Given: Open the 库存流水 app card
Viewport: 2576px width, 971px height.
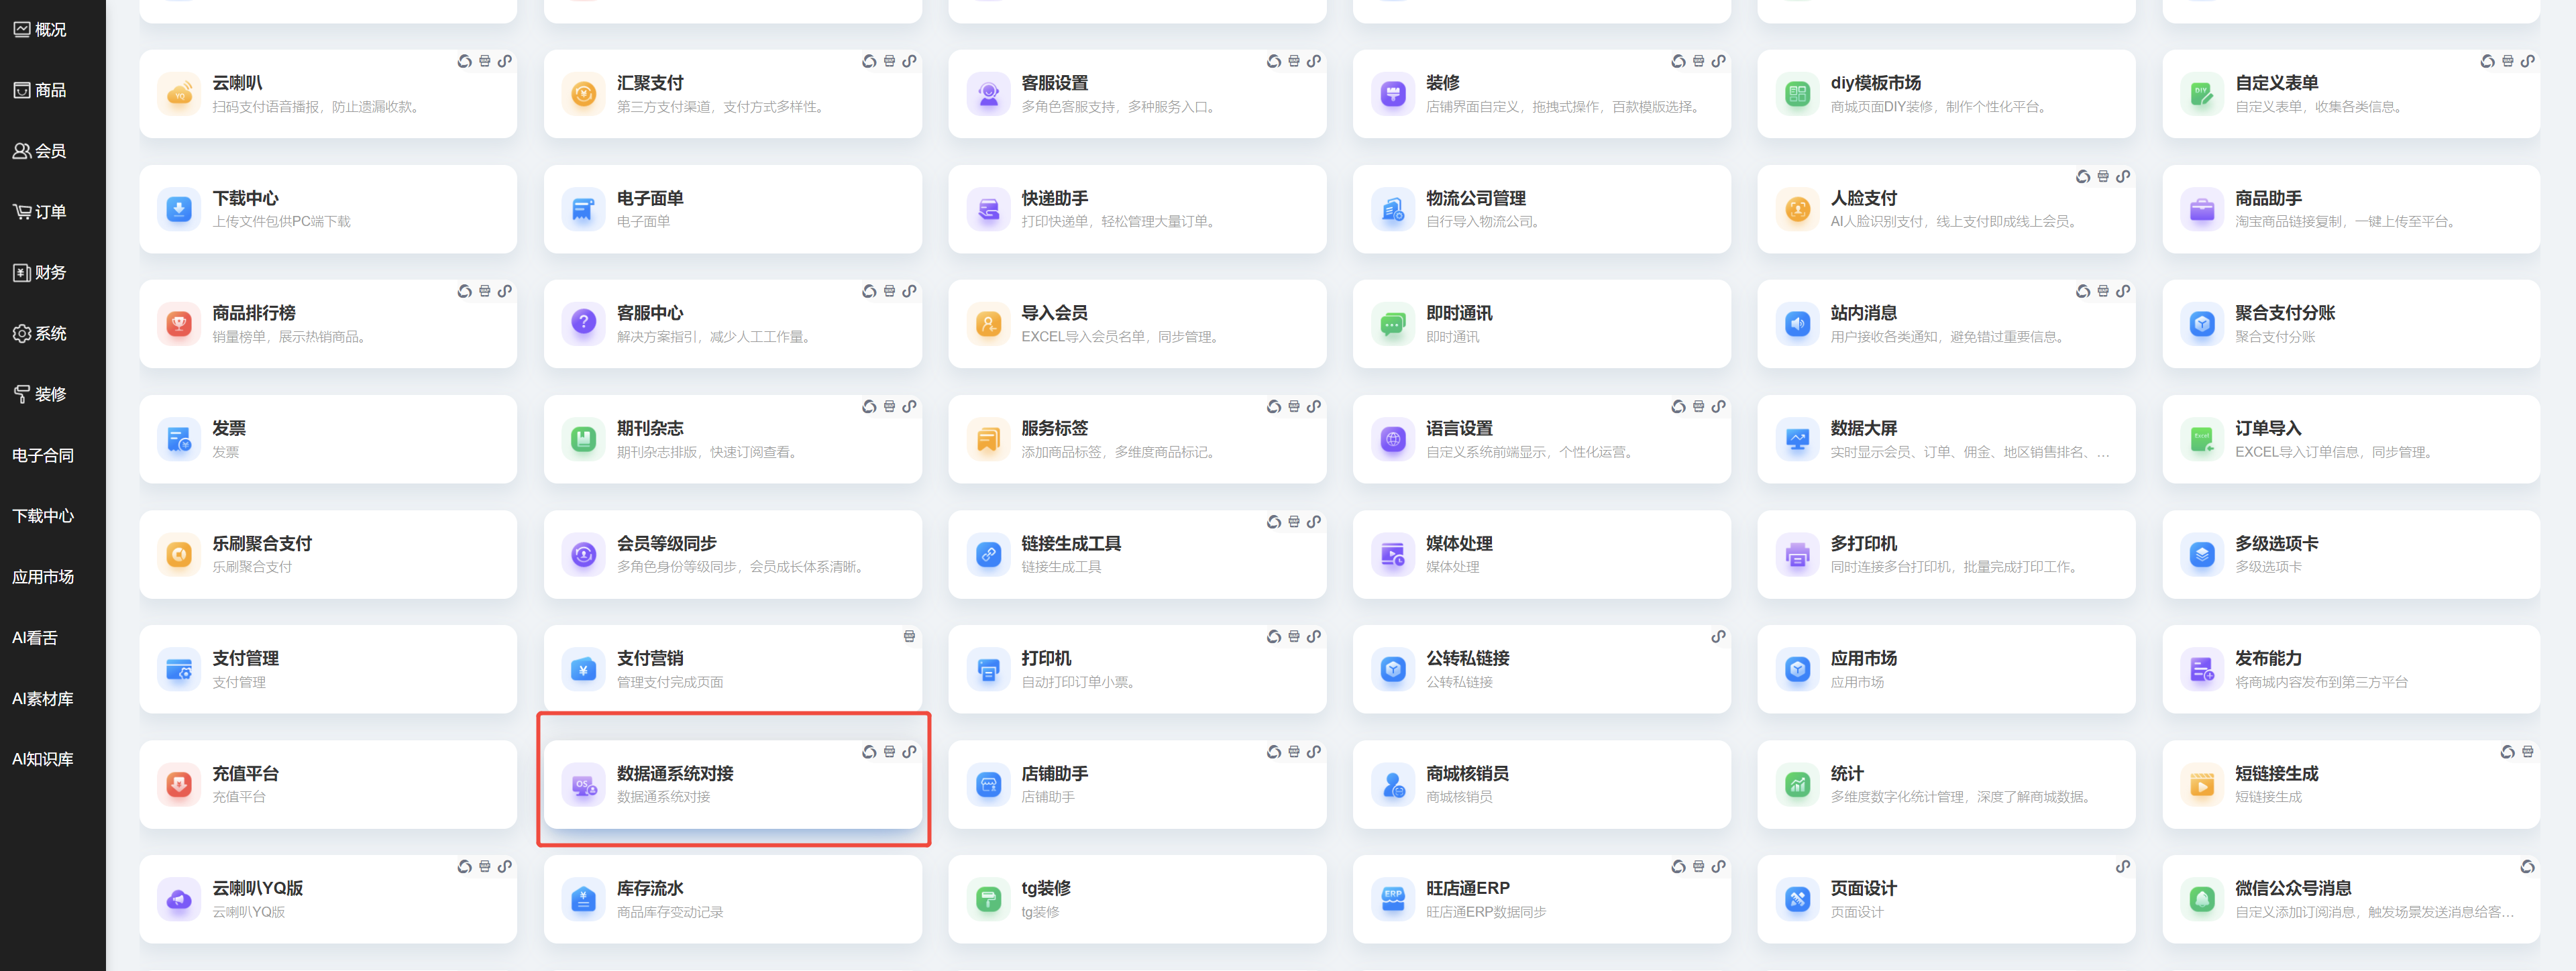Looking at the screenshot, I should click(732, 899).
